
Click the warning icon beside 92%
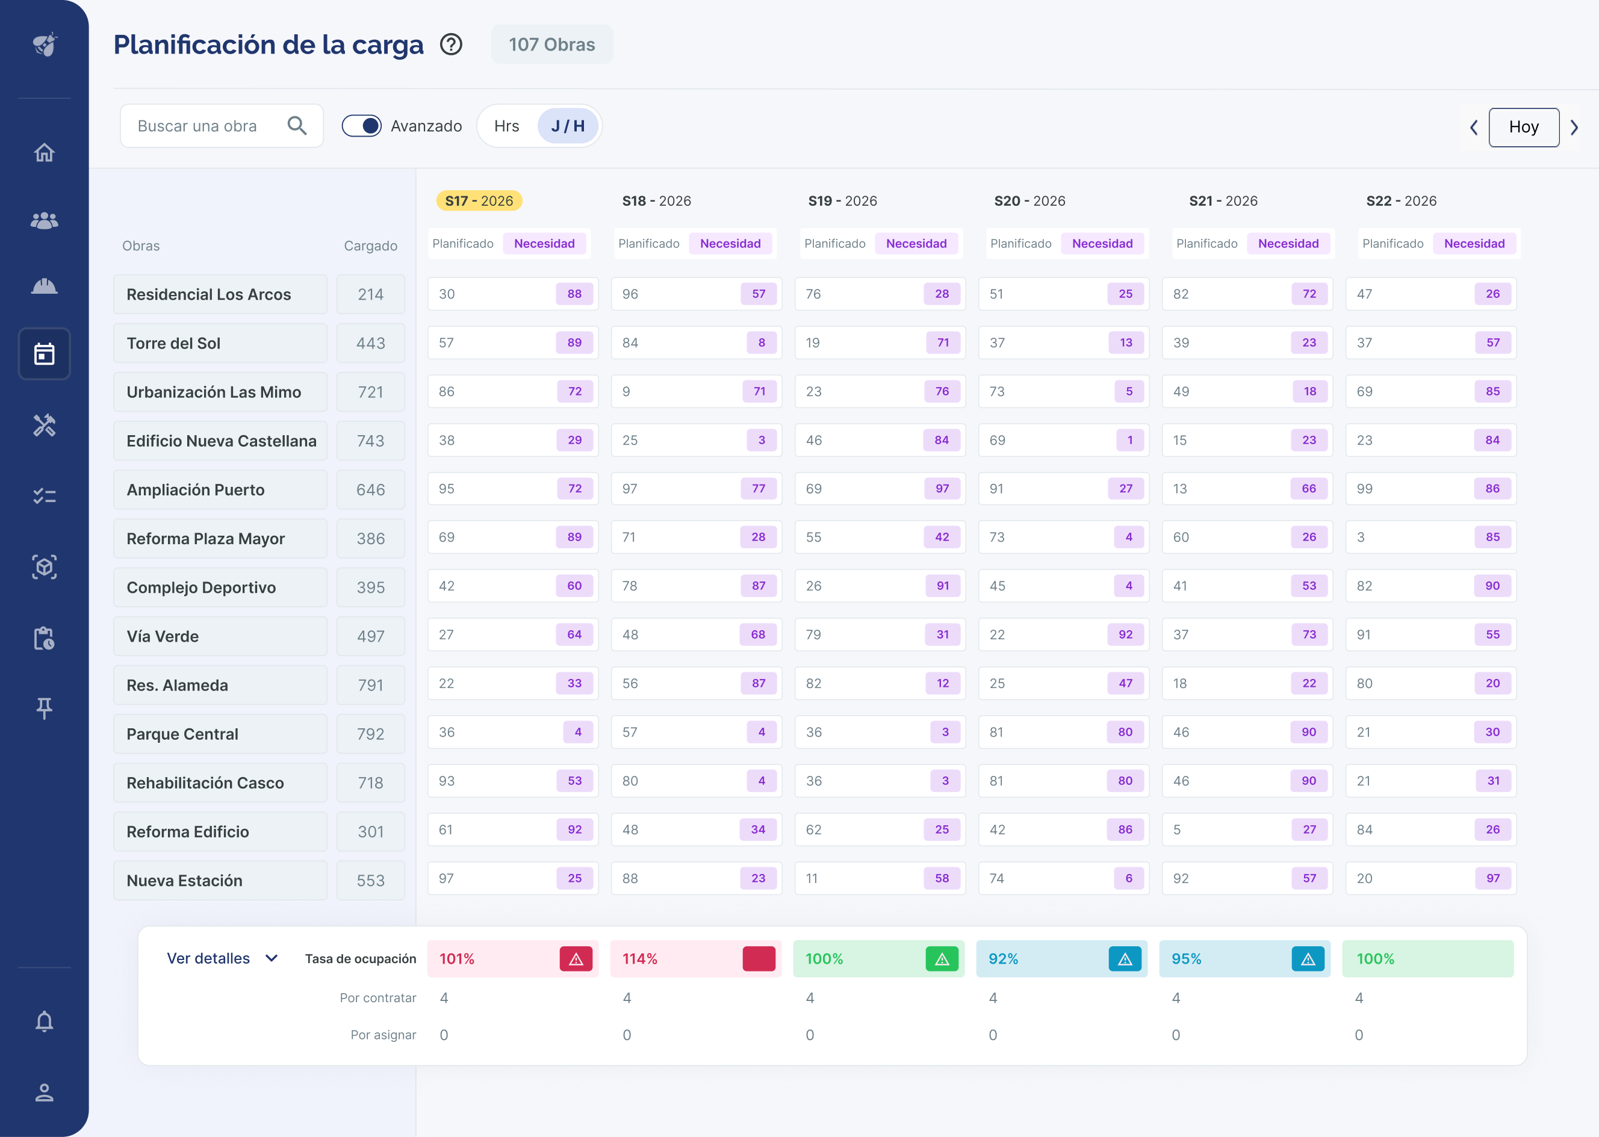pyautogui.click(x=1125, y=959)
